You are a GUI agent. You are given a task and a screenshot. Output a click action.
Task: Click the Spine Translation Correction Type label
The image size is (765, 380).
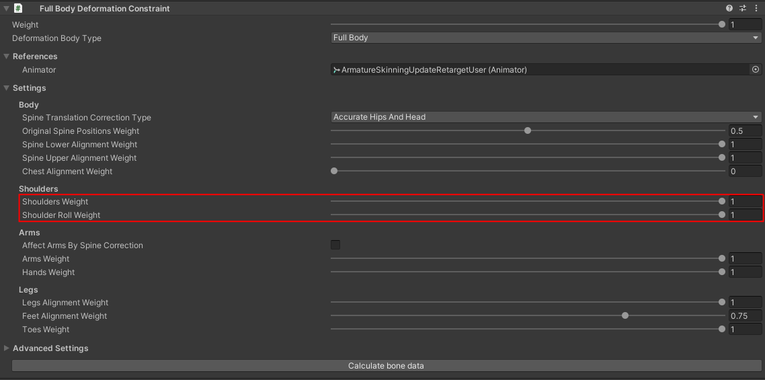(87, 118)
